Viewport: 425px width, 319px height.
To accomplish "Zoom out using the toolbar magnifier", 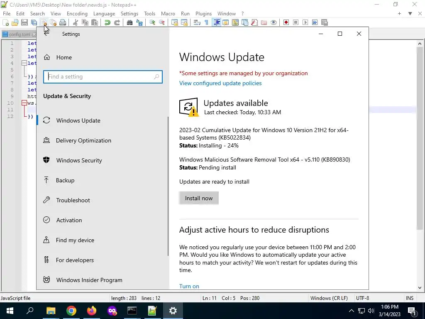I will pos(162,22).
